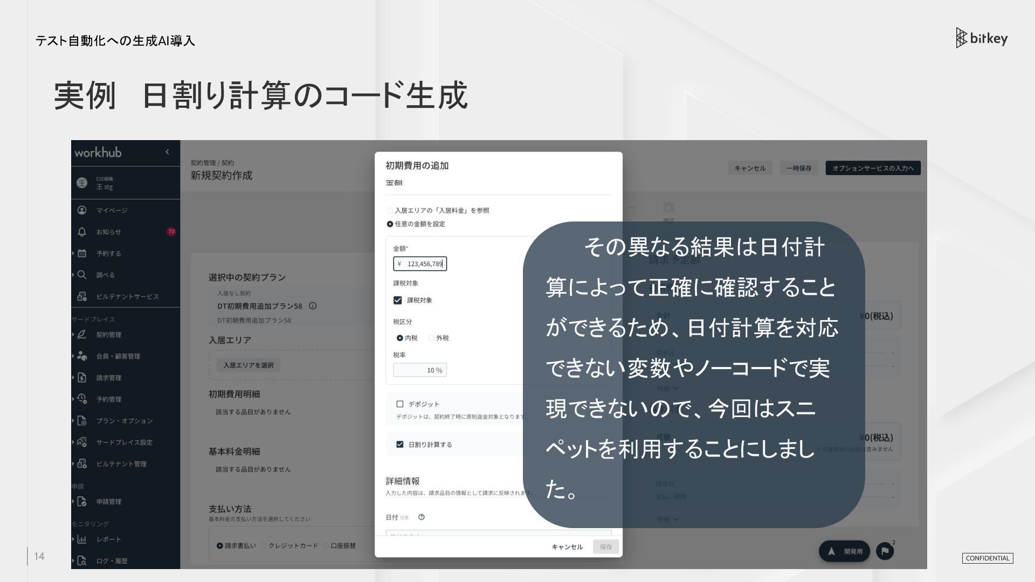Viewport: 1035px width, 582px height.
Task: Open サードプレイス設定 menu item
Action: 126,442
